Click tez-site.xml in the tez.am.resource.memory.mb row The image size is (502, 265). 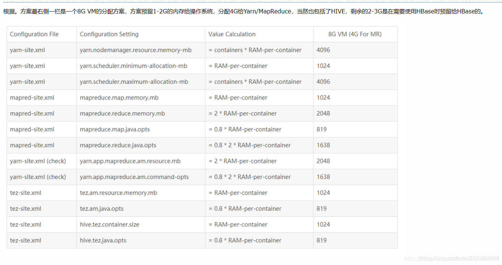[26, 193]
